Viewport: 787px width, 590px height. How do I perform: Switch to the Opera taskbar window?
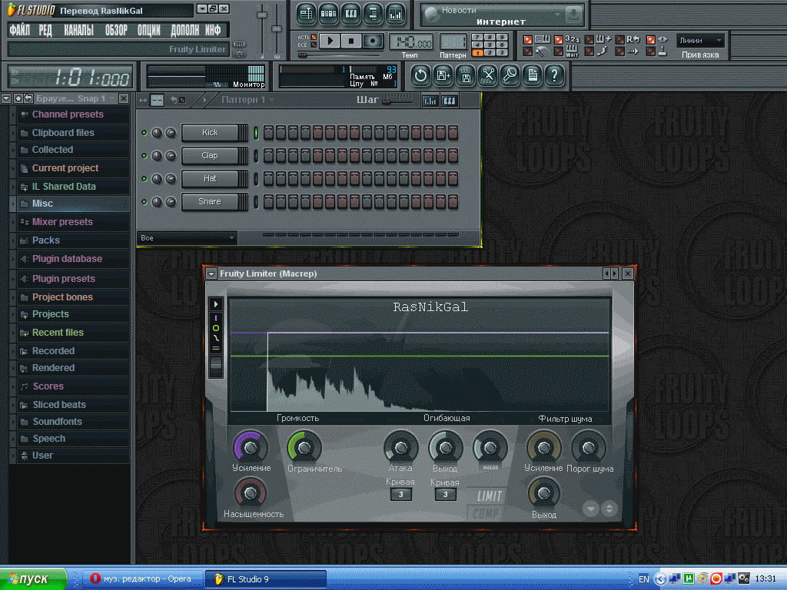point(143,579)
